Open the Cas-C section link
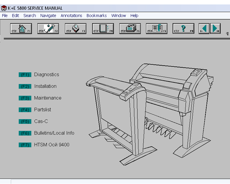This screenshot has width=230, height=184. click(41, 121)
